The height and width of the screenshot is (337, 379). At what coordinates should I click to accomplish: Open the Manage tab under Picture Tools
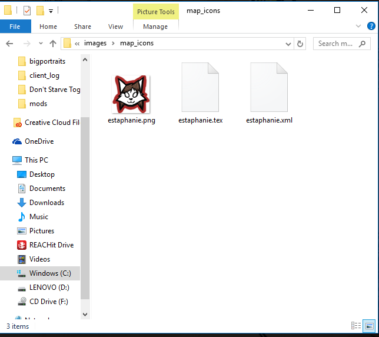[155, 27]
